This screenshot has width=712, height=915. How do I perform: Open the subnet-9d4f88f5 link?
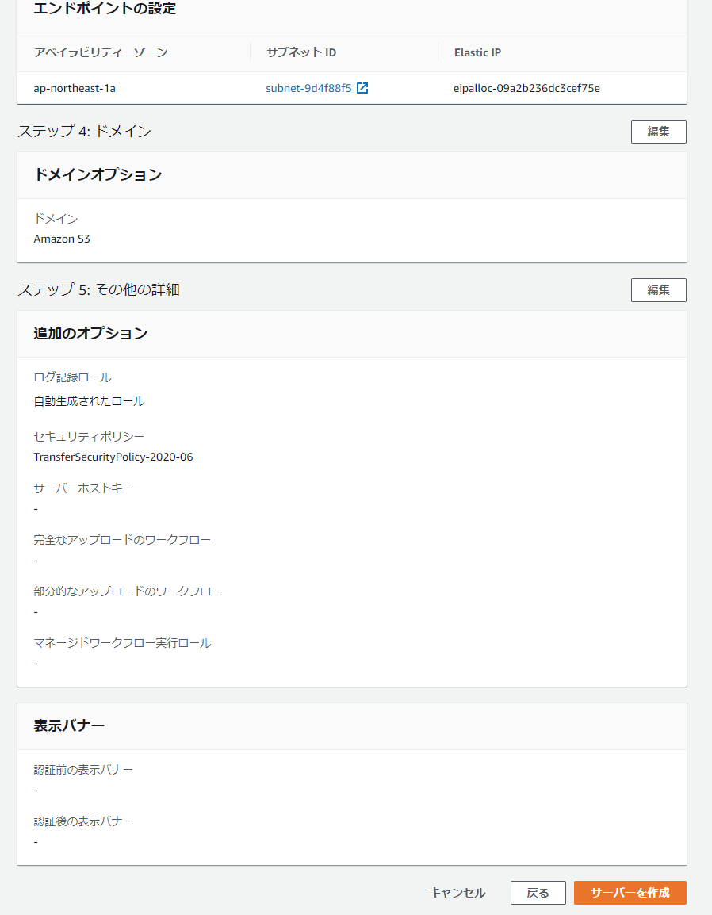[308, 88]
